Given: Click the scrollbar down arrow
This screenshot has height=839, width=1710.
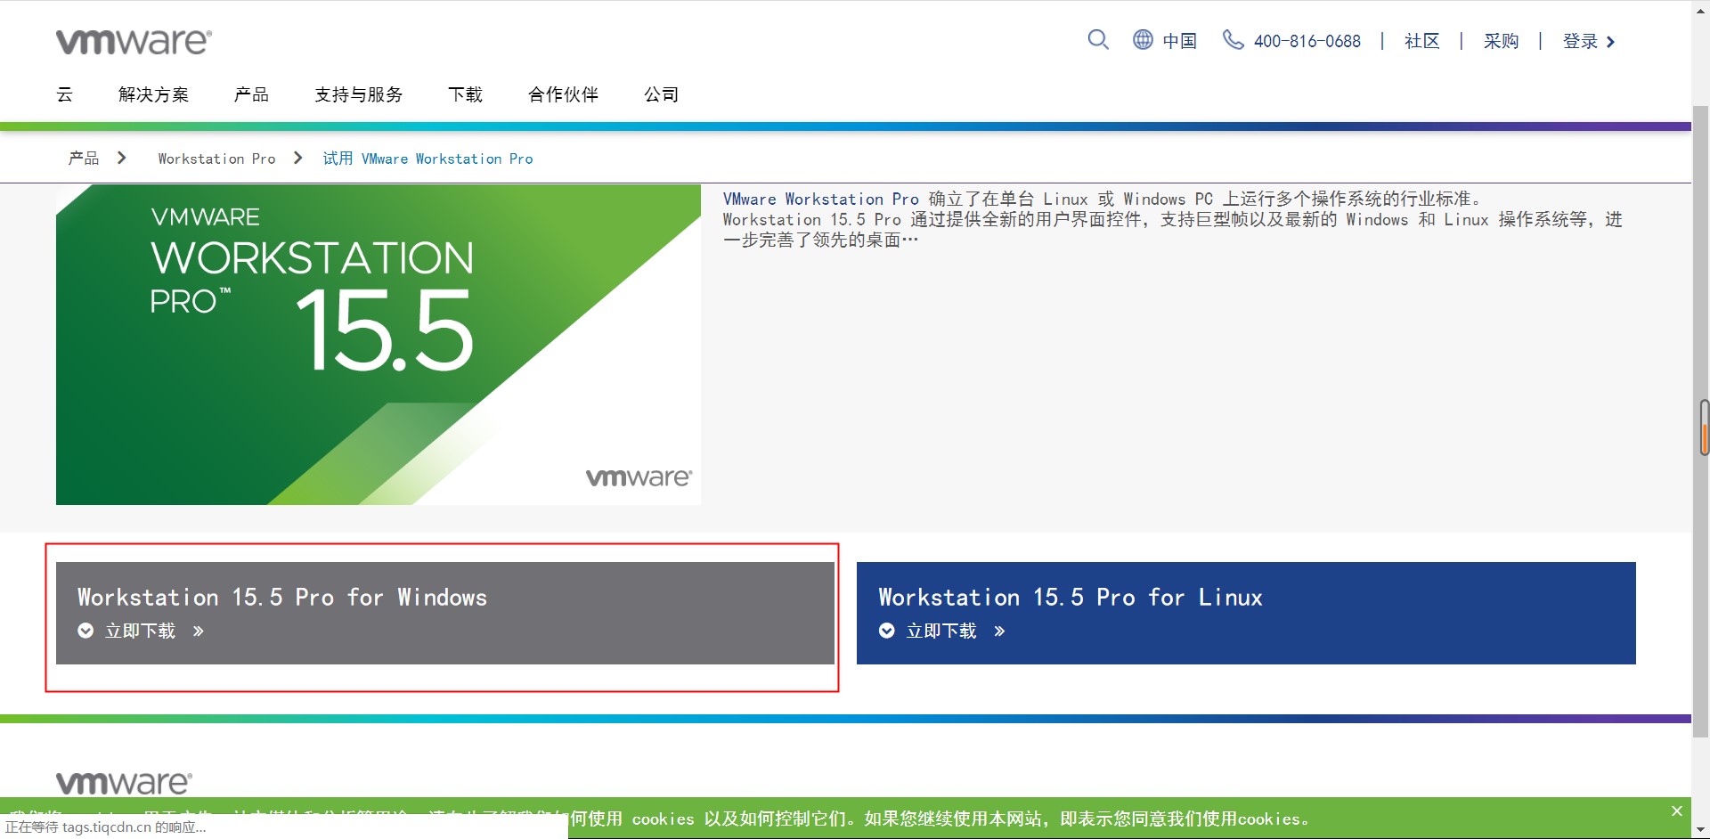Looking at the screenshot, I should 1701,830.
